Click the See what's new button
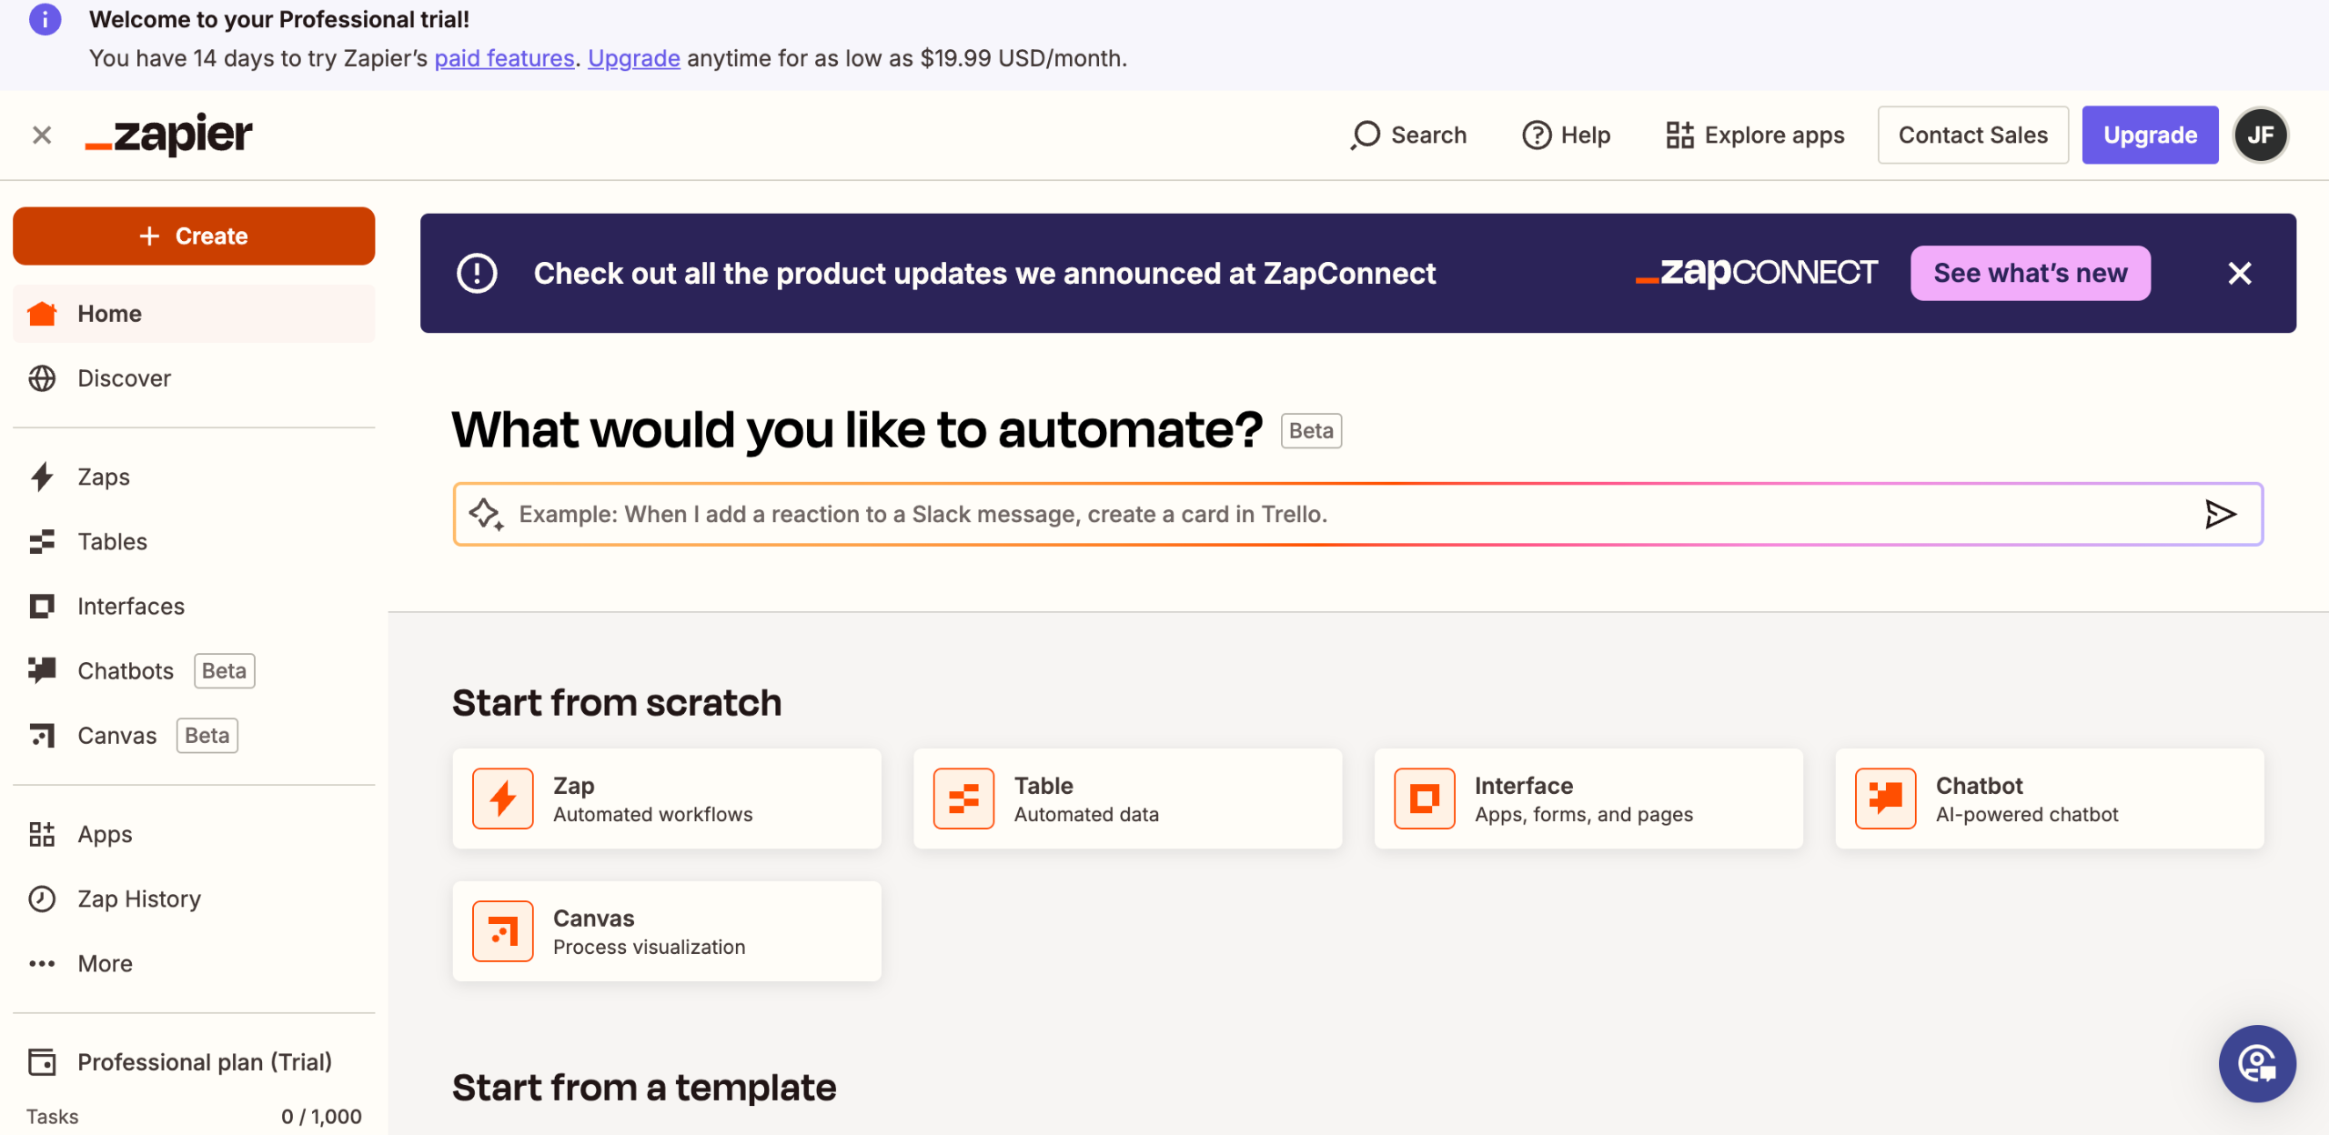 pos(2030,273)
